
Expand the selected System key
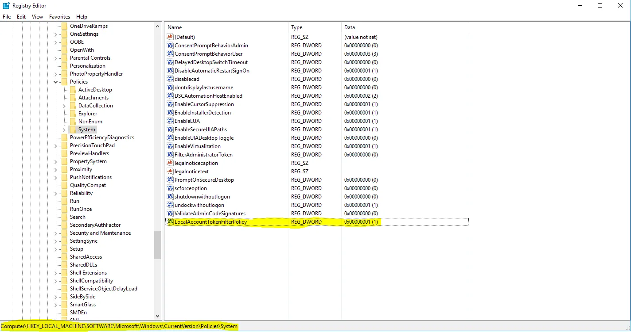click(x=64, y=130)
